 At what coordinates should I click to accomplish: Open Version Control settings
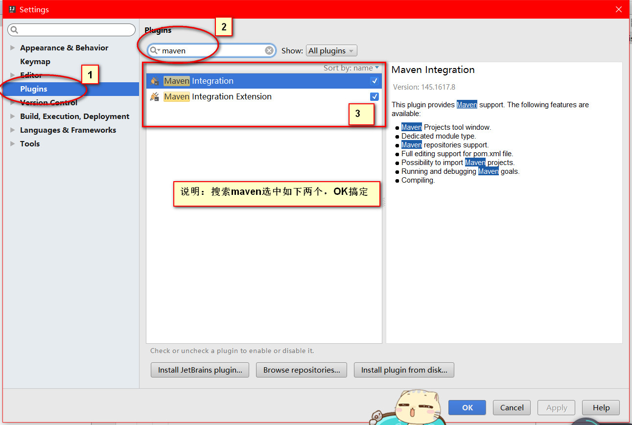point(49,103)
